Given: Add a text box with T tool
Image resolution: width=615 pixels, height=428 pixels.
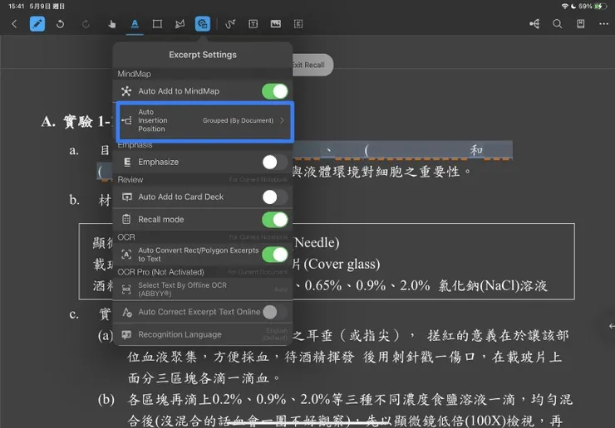Looking at the screenshot, I should coord(253,24).
